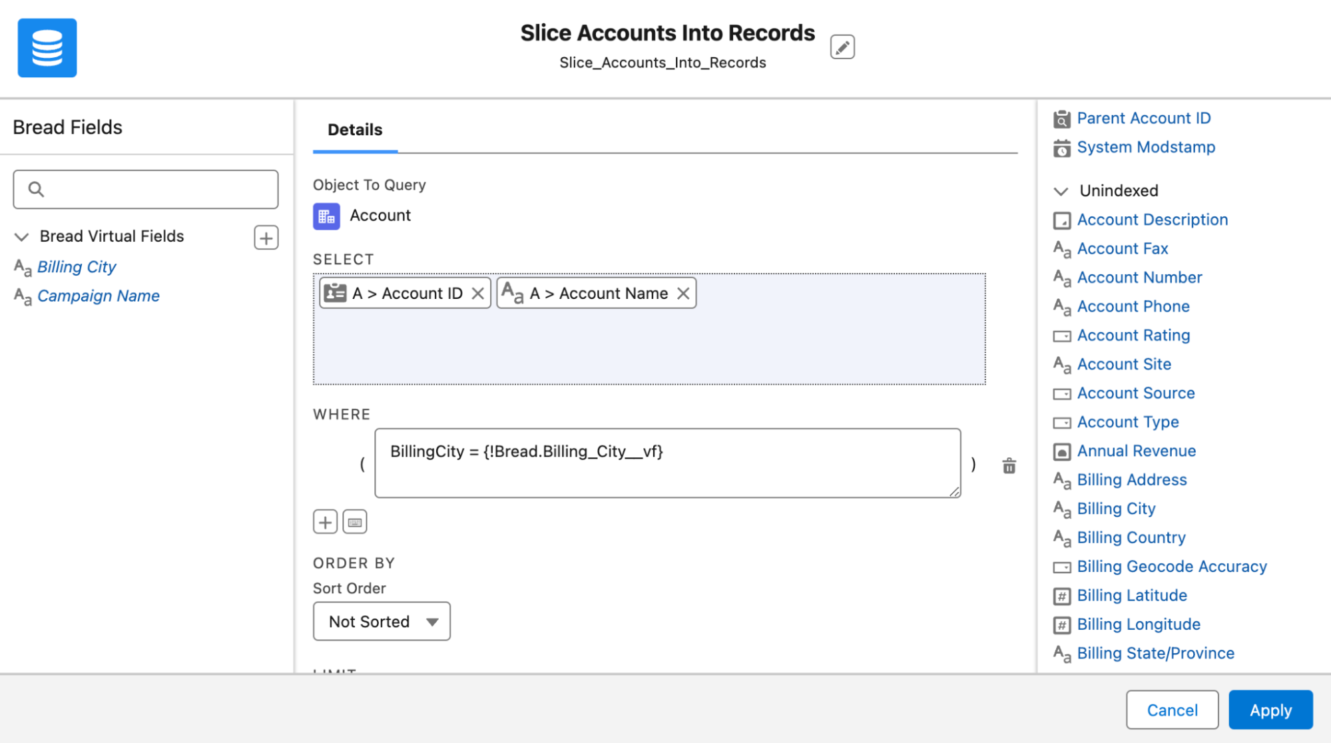Open the Not Sorted sort order dropdown

[381, 621]
